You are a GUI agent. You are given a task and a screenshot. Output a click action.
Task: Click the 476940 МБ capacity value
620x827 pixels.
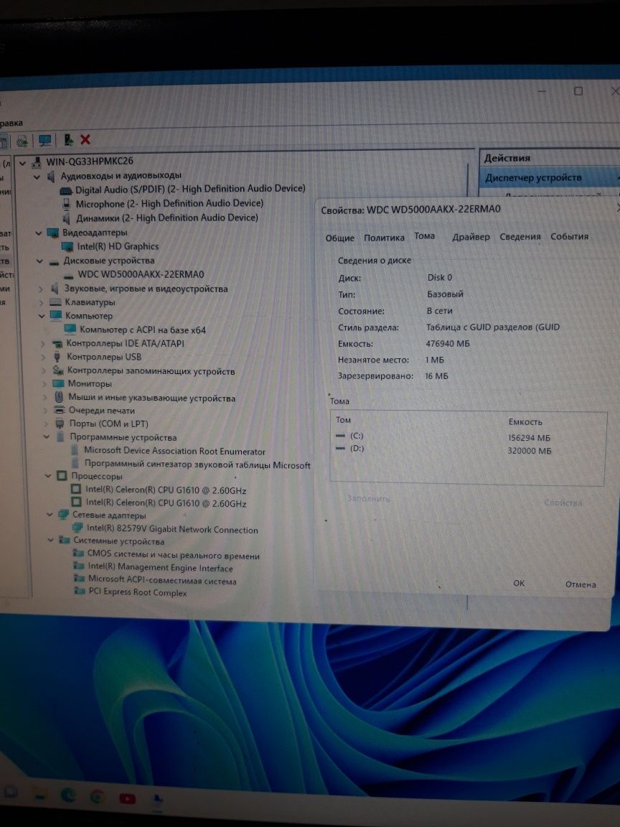(x=448, y=344)
